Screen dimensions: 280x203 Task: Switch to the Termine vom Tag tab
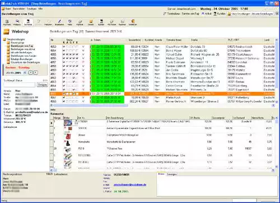click(x=181, y=13)
